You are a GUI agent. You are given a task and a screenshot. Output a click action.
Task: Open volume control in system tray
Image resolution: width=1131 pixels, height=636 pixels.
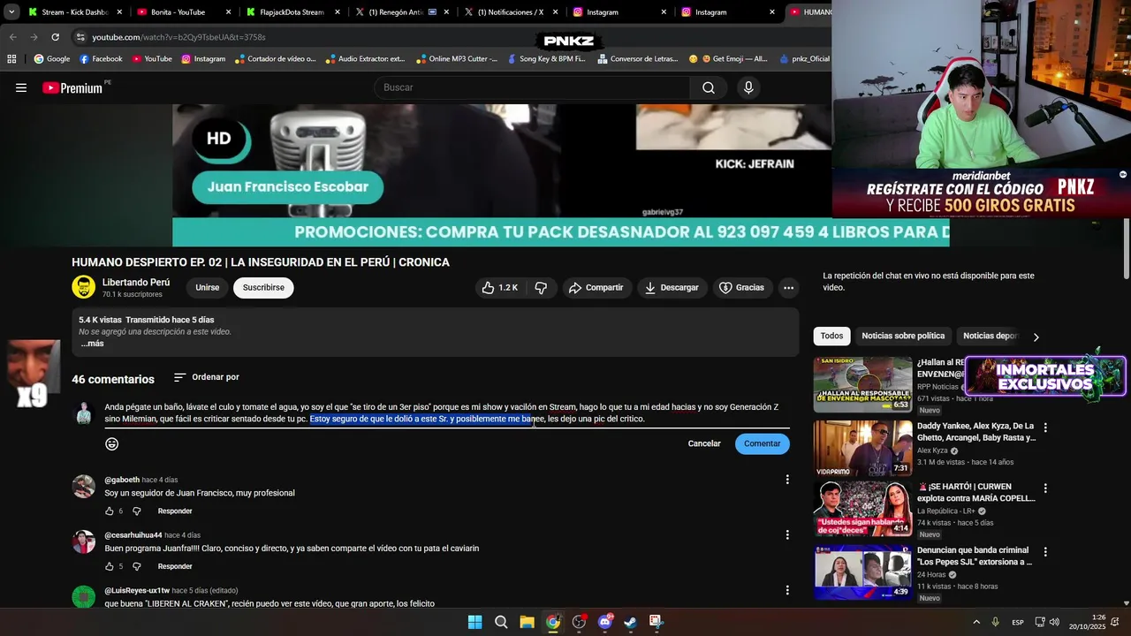[1054, 622]
